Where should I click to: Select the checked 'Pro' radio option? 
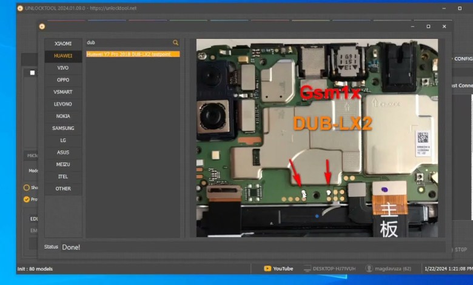[27, 199]
